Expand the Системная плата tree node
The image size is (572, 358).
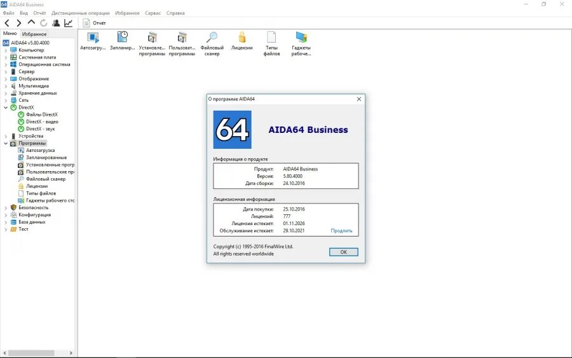coord(6,57)
